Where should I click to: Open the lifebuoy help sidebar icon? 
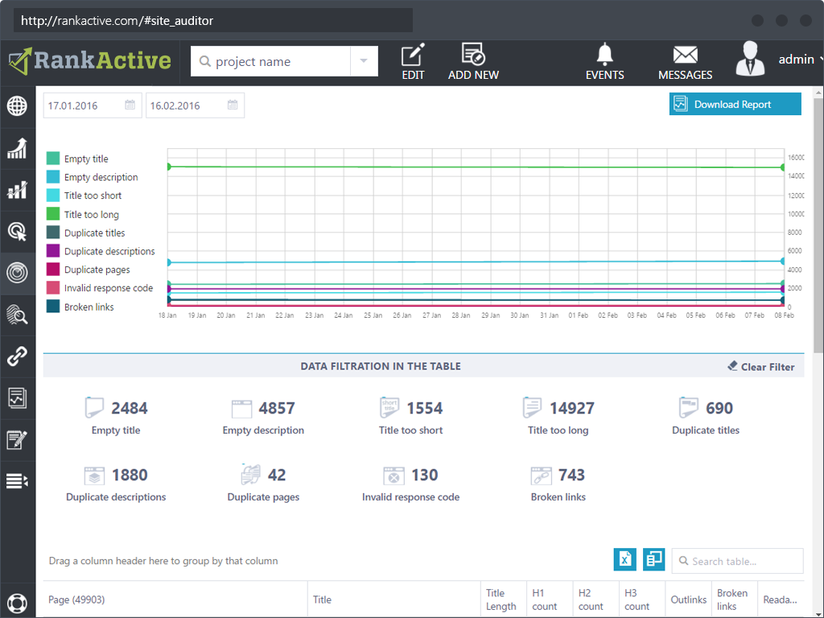pos(18,604)
